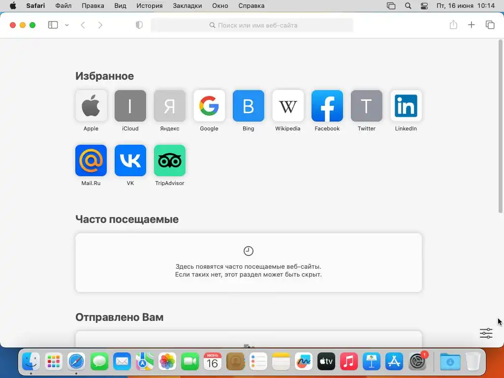Open the Apple menu
The image size is (504, 378).
coord(13,6)
